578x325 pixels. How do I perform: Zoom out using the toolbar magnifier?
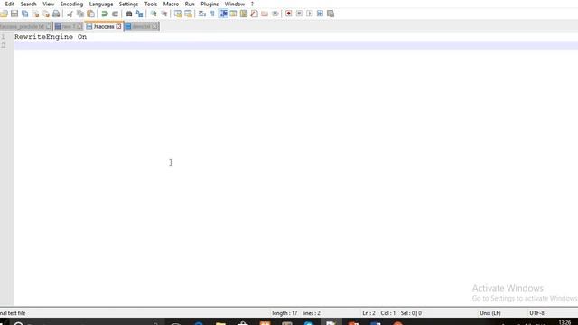pos(163,14)
